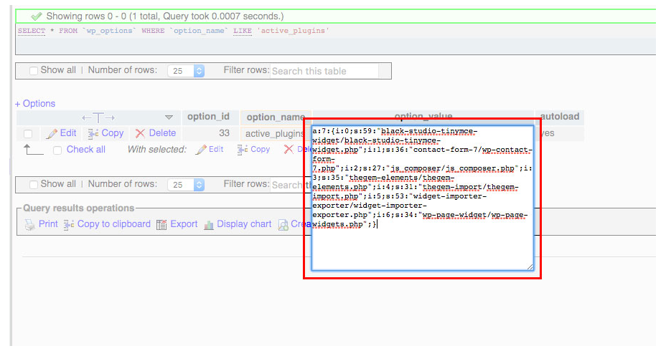Image resolution: width=666 pixels, height=351 pixels.
Task: Click the top Filter rows search field
Action: click(324, 71)
